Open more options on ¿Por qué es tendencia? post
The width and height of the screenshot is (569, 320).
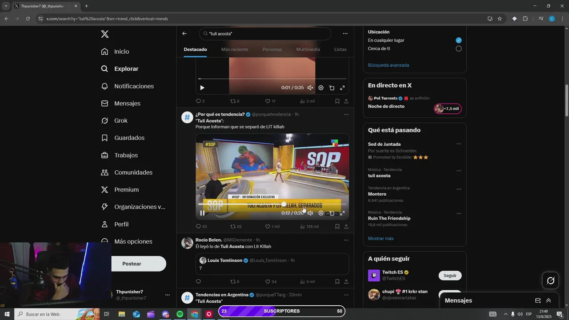(x=346, y=115)
